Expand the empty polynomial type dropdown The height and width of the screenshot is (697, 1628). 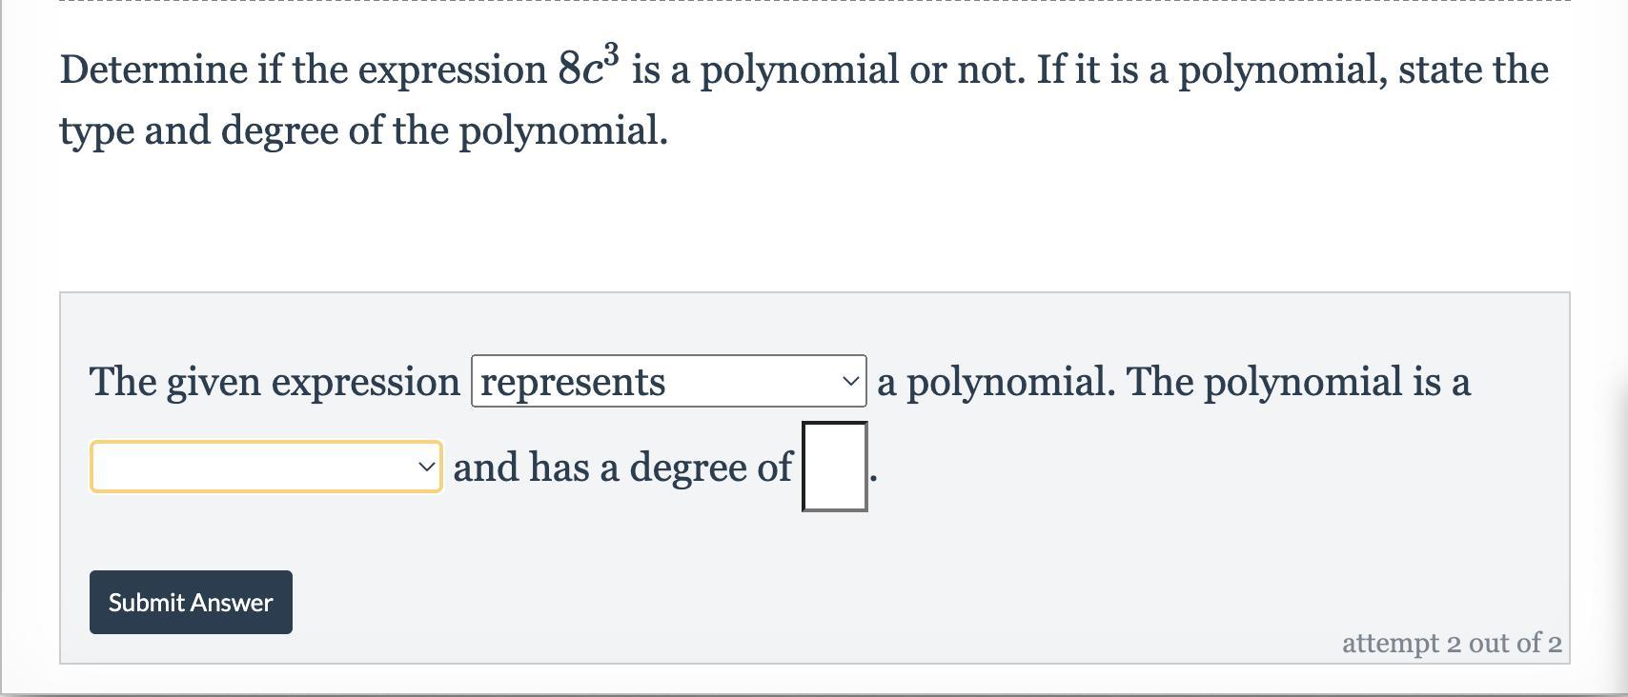tap(265, 467)
